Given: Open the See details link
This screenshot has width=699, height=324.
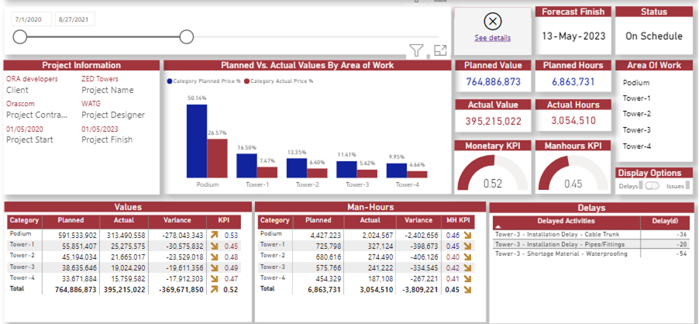Looking at the screenshot, I should 493,38.
